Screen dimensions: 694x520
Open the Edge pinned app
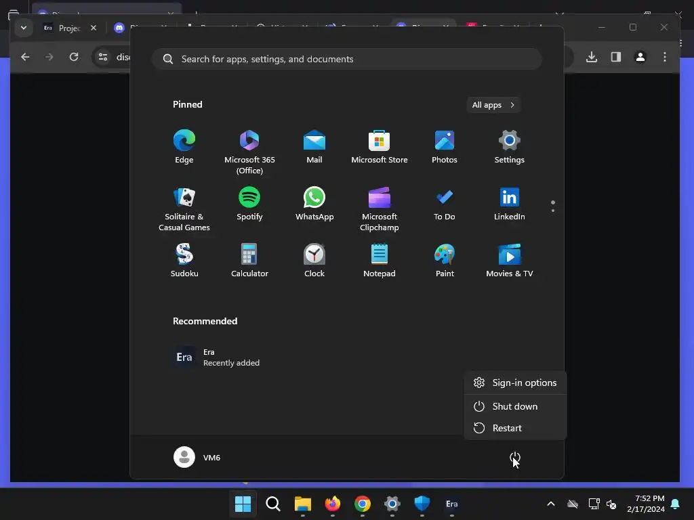click(x=184, y=147)
